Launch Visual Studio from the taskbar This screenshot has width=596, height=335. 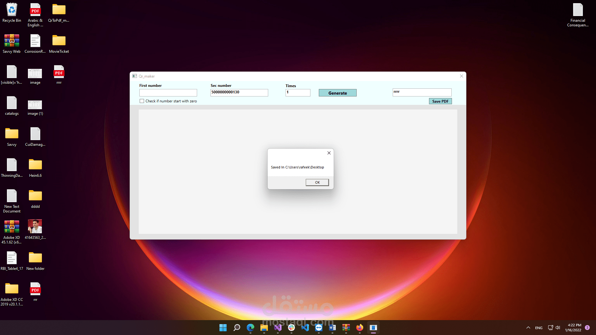click(x=278, y=328)
